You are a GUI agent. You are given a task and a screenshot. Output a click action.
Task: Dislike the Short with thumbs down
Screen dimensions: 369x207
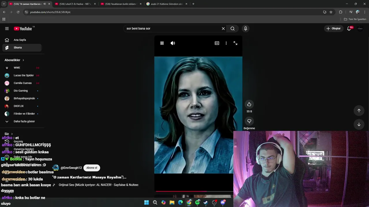(x=249, y=121)
